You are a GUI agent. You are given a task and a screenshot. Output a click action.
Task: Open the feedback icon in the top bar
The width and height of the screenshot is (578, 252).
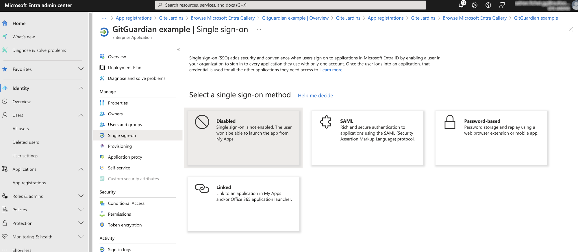pos(502,5)
